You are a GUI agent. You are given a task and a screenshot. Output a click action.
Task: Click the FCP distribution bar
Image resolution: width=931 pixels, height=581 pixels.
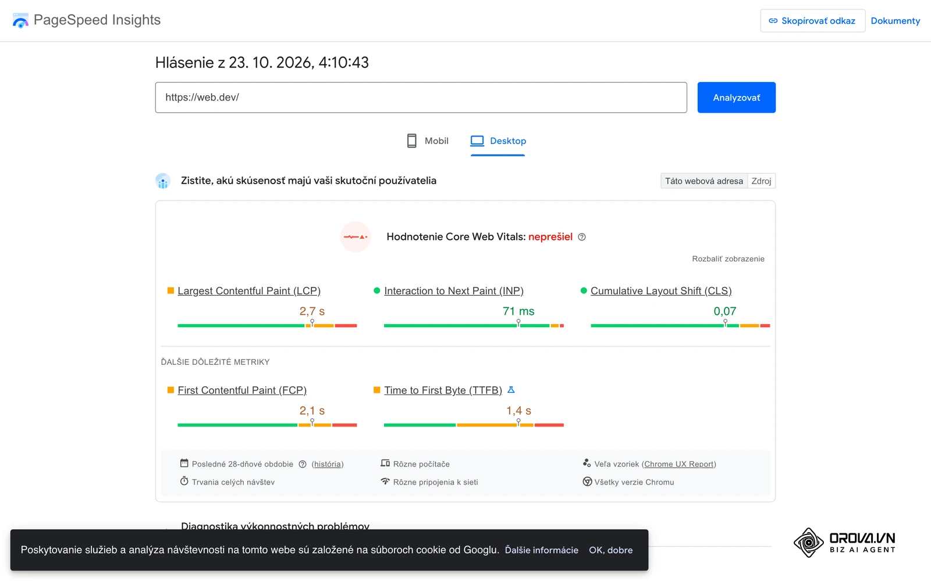coord(267,425)
